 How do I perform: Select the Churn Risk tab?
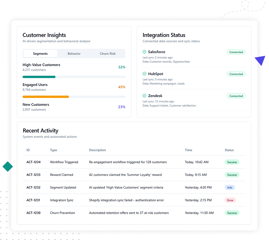click(x=108, y=54)
